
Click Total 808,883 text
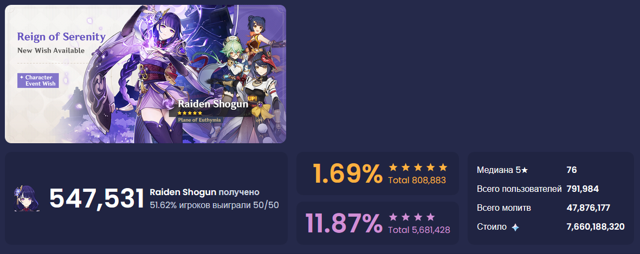click(x=417, y=180)
